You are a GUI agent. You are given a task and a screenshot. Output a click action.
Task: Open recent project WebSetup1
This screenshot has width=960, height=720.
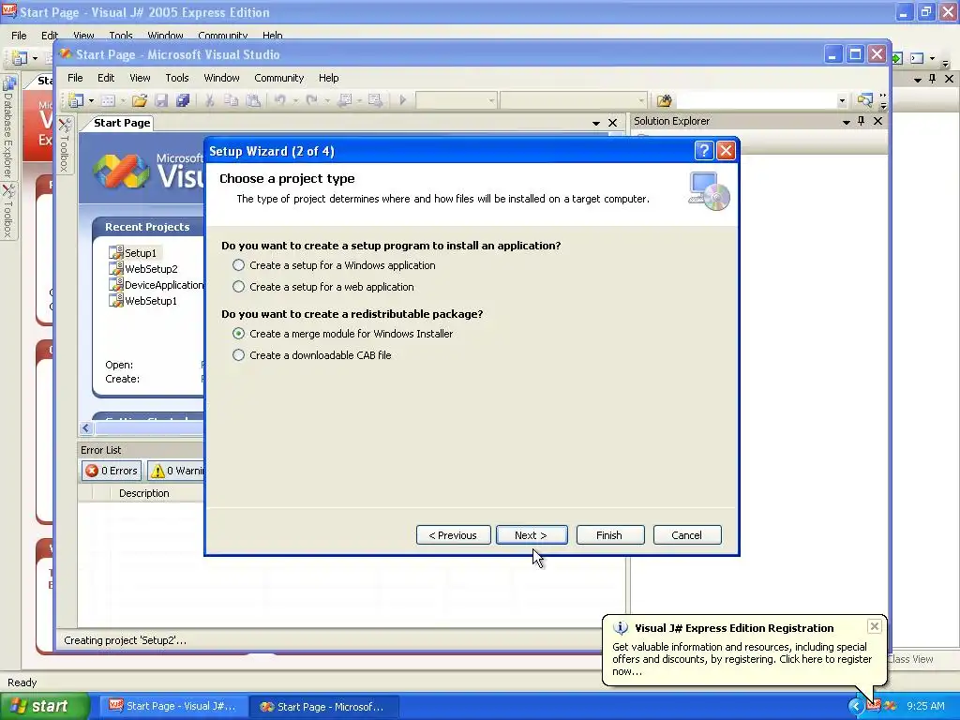pos(151,301)
